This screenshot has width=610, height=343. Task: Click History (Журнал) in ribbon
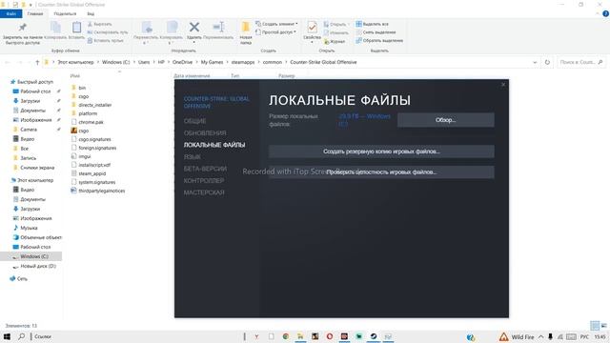point(335,41)
